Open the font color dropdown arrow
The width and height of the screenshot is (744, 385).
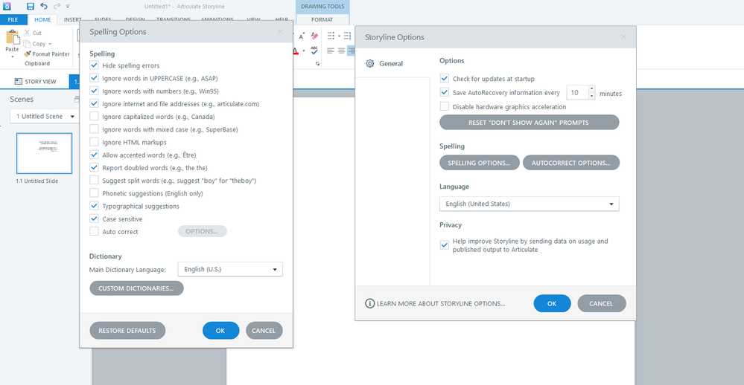pyautogui.click(x=304, y=51)
